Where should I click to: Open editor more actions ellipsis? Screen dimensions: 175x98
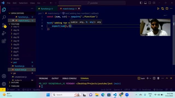(x=171, y=8)
